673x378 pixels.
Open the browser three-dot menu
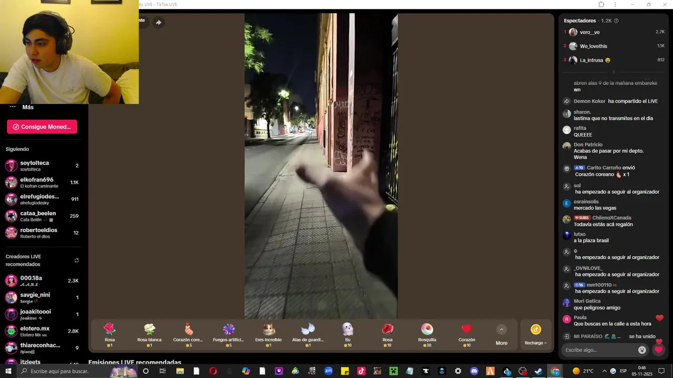point(615,5)
